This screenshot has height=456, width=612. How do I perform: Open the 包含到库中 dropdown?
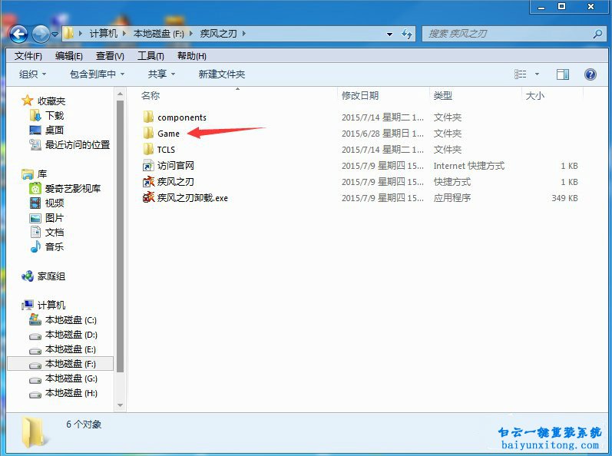pos(98,74)
